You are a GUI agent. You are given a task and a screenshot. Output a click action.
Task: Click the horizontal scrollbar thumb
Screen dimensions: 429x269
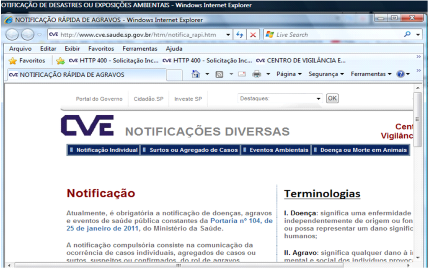point(179,265)
